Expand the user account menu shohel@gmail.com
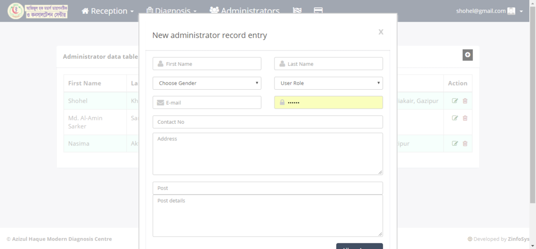The height and width of the screenshot is (249, 536). point(489,11)
